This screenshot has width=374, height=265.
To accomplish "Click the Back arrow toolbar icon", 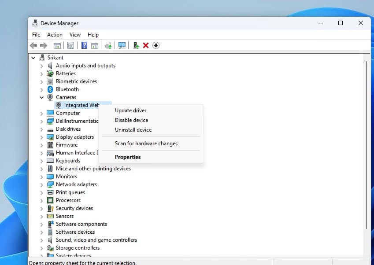I will (x=33, y=45).
